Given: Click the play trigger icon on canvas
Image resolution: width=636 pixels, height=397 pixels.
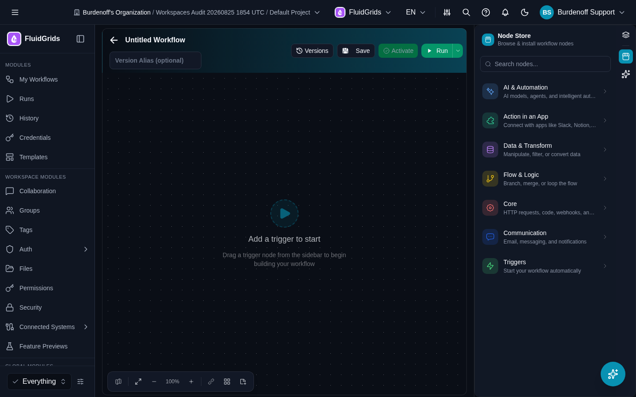Looking at the screenshot, I should point(284,213).
